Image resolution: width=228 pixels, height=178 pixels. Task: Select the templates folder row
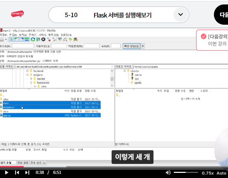point(50,107)
